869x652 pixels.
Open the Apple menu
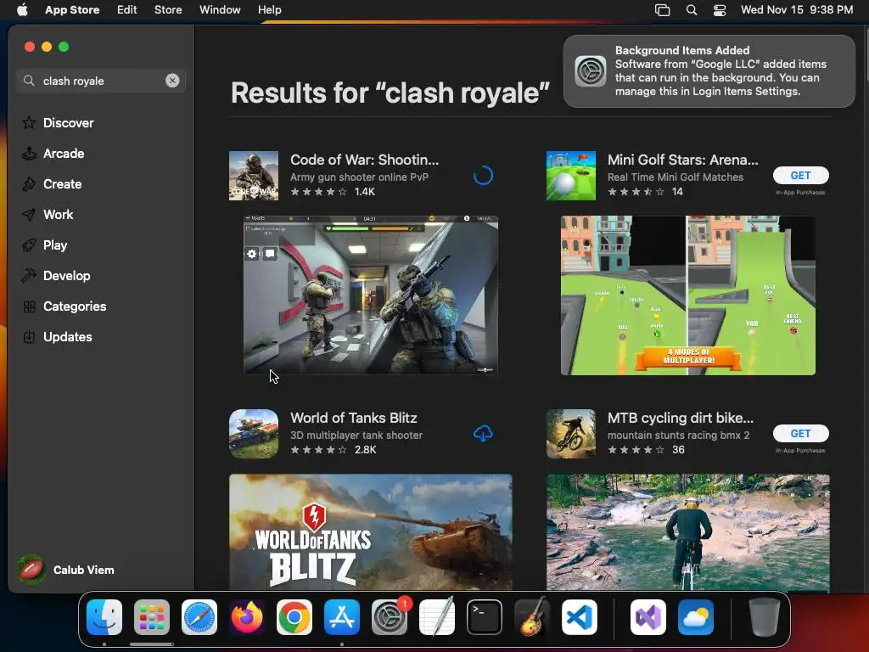tap(22, 9)
